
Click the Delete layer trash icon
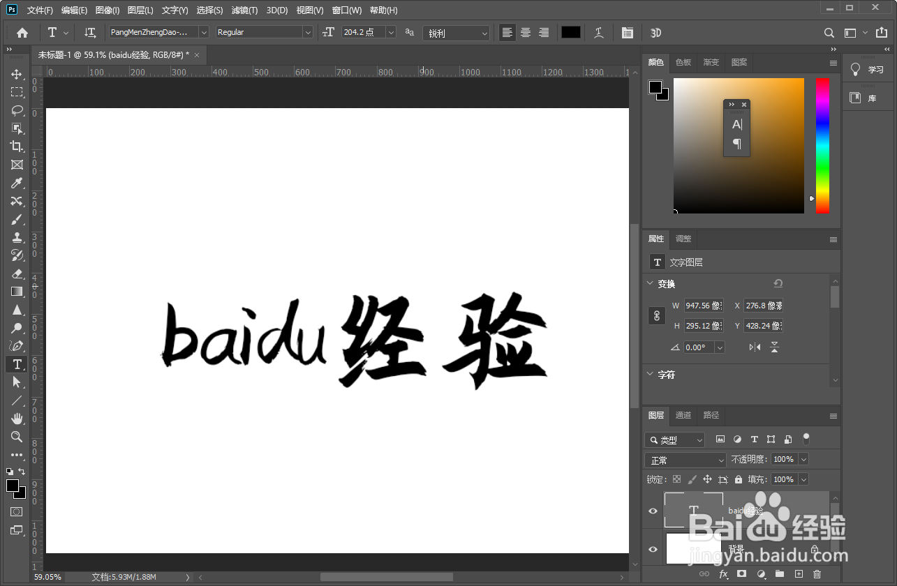tap(817, 574)
